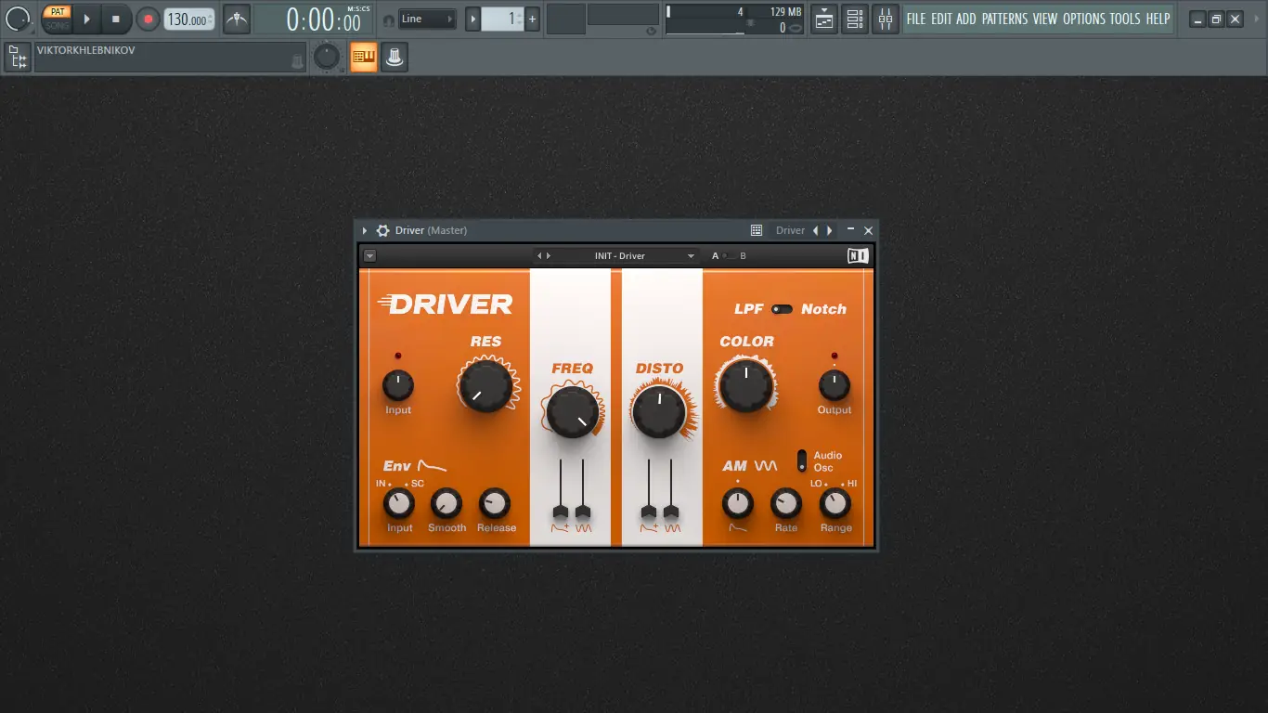The width and height of the screenshot is (1268, 713).
Task: Open the Line snap dropdown
Action: coord(427,19)
